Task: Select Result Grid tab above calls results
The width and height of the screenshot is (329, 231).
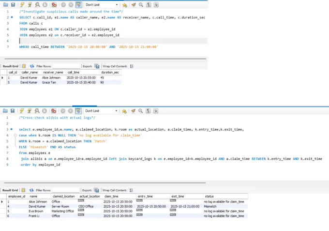Action: click(x=11, y=66)
